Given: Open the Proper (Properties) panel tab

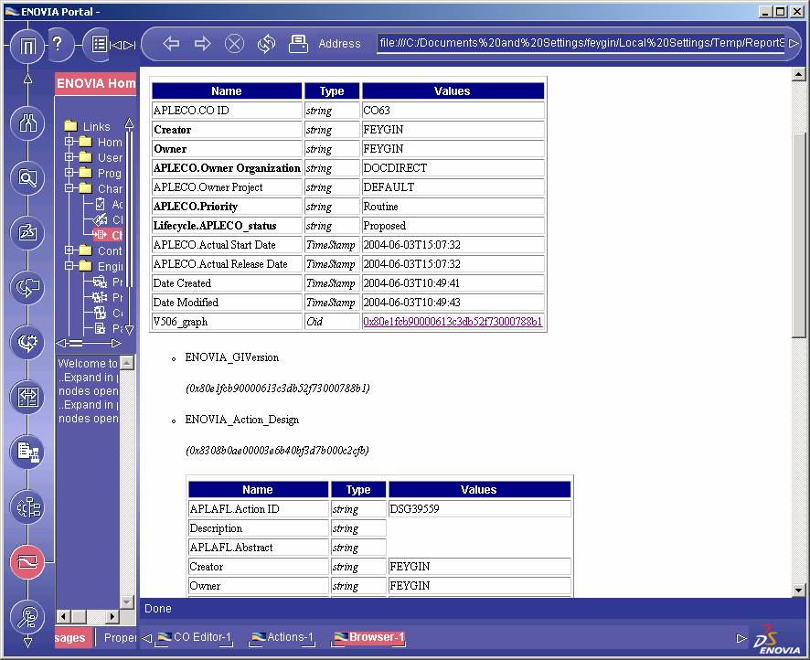Looking at the screenshot, I should [x=119, y=638].
